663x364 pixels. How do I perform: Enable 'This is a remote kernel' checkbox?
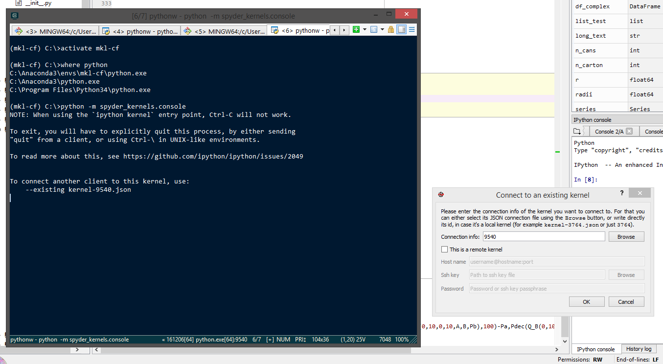[445, 250]
